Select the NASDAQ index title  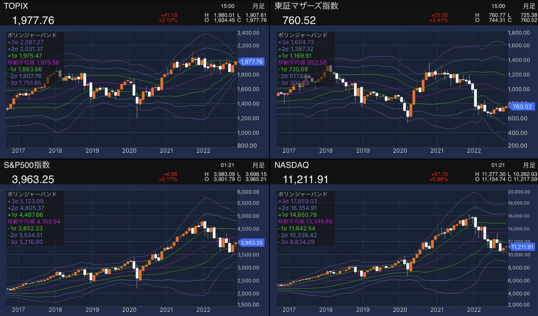291,165
